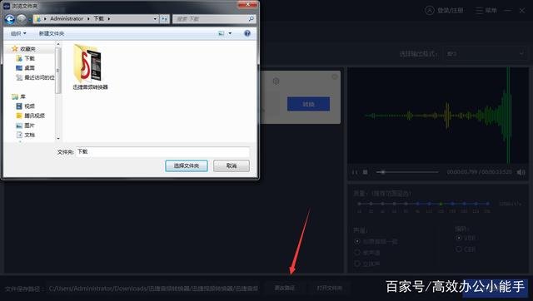Screen dimensions: 533x301
Task: Click the 更改路径 button
Action: [x=285, y=288]
